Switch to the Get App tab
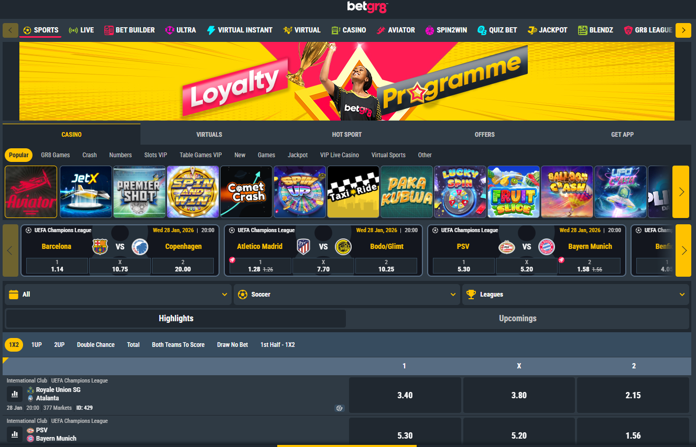The image size is (696, 447). click(623, 135)
